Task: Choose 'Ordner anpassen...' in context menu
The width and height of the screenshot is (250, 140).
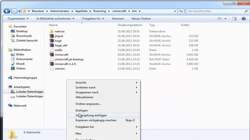Action: 103,104
